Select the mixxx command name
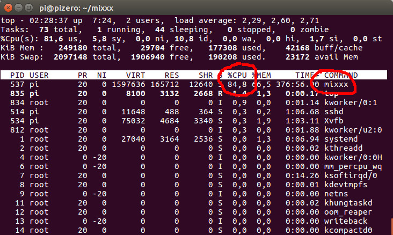This screenshot has height=235, width=393. pos(336,84)
